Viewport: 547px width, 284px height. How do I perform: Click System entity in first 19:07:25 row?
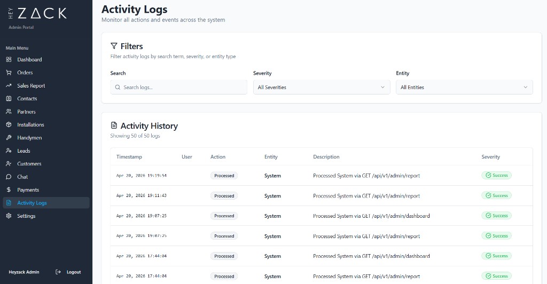point(272,216)
